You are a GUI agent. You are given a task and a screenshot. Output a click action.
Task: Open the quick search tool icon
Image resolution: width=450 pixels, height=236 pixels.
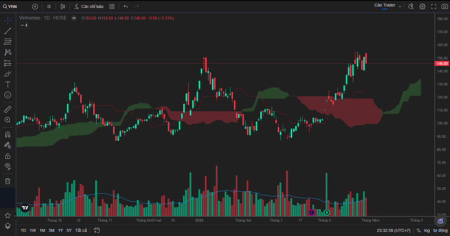pos(411,7)
